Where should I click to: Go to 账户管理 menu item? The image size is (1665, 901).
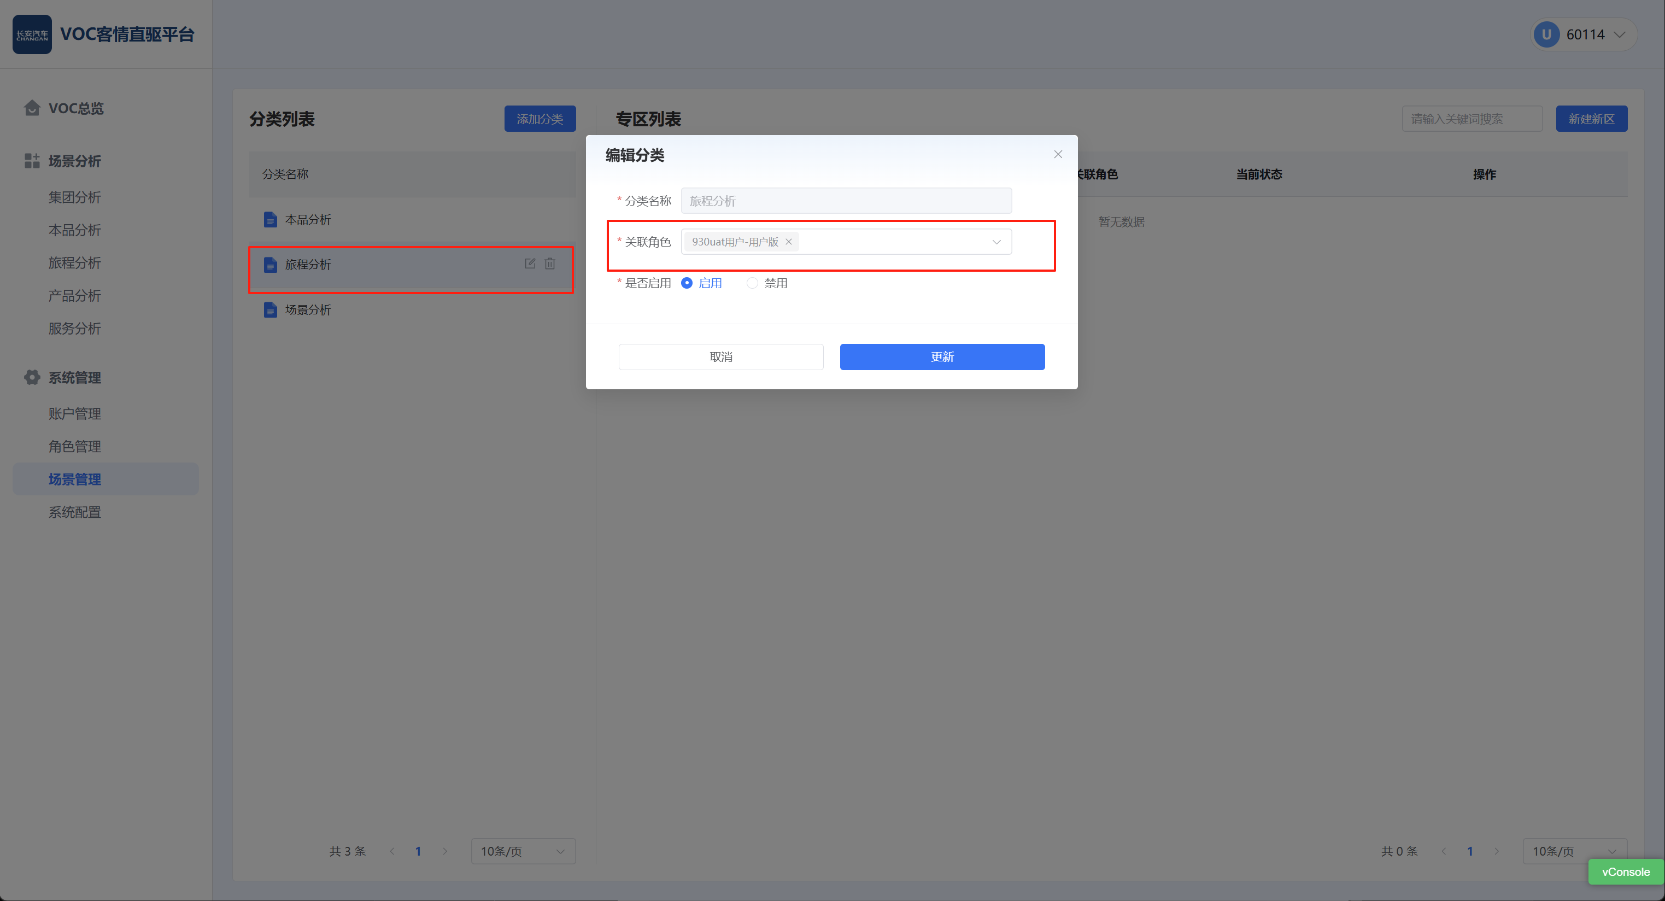pyautogui.click(x=74, y=414)
